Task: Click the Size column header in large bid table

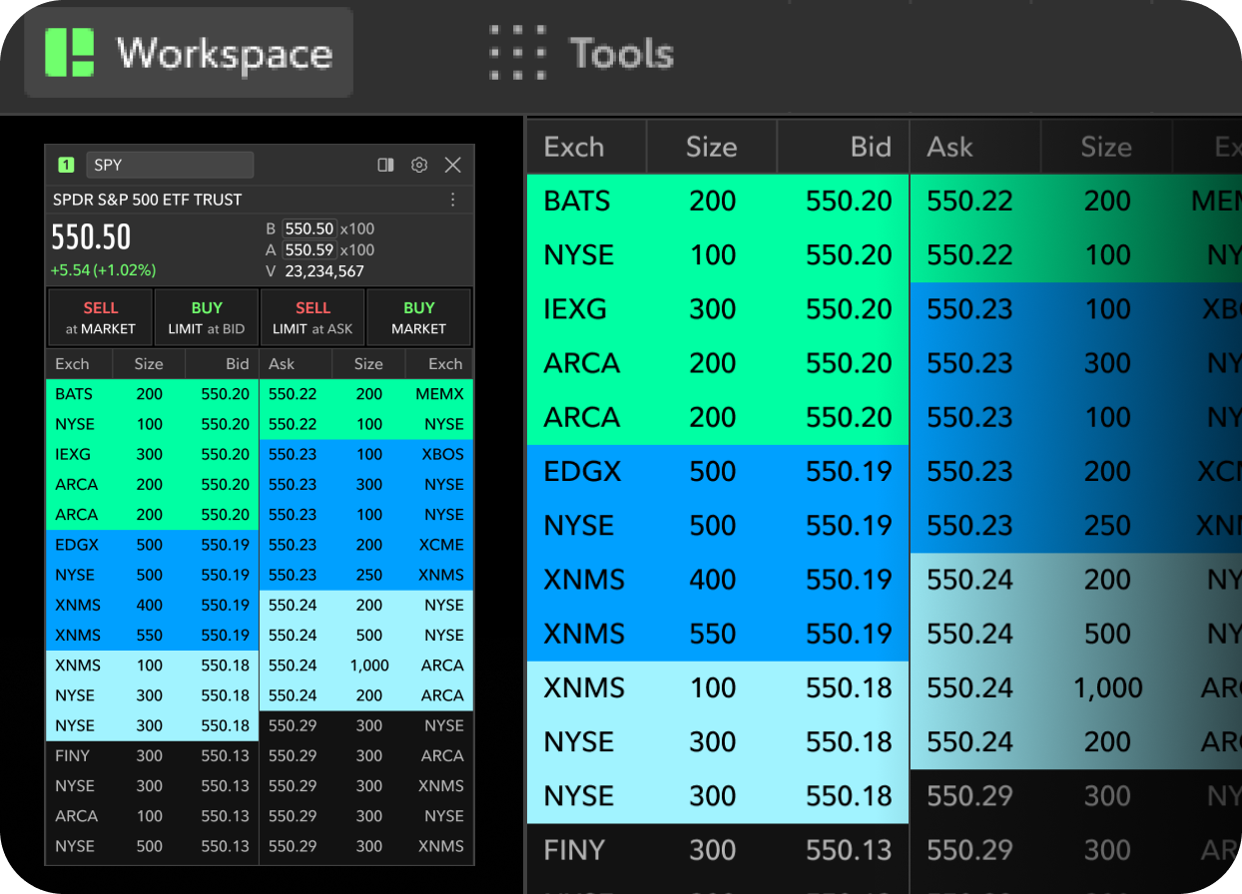Action: (x=711, y=147)
